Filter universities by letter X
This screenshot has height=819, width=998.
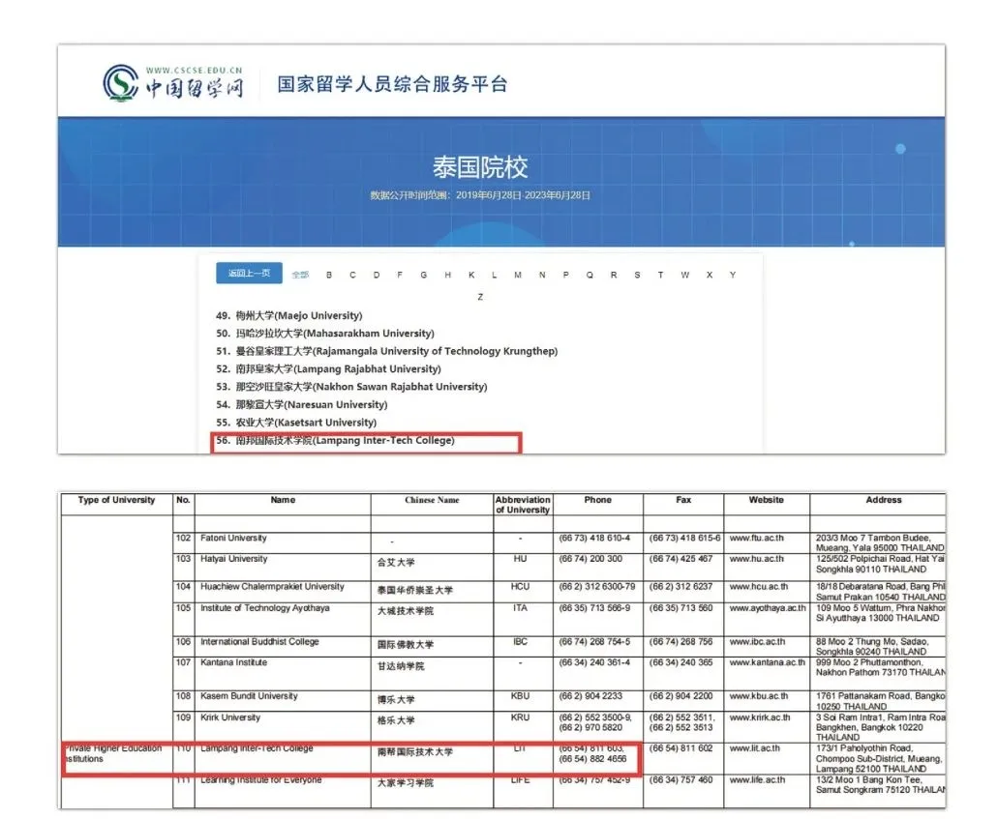[x=709, y=275]
